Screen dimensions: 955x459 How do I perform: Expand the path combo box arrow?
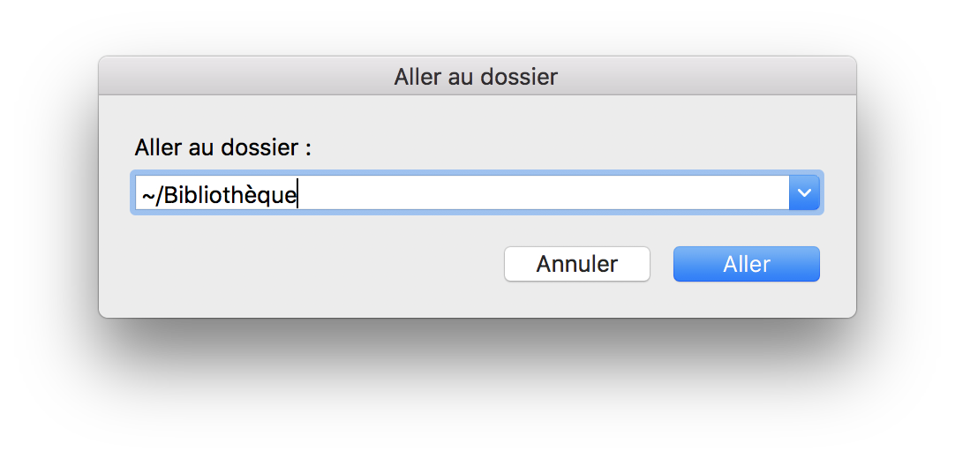pyautogui.click(x=804, y=192)
